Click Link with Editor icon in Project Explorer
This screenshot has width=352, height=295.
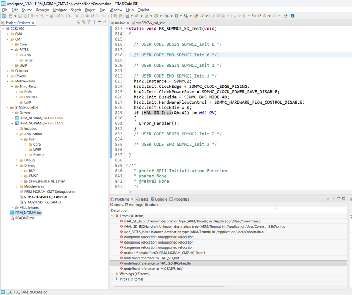pyautogui.click(x=84, y=22)
